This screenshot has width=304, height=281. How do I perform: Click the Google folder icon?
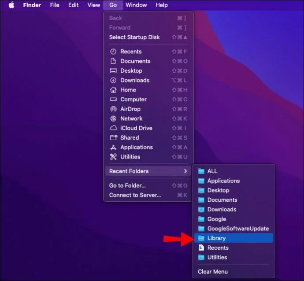[x=201, y=219]
